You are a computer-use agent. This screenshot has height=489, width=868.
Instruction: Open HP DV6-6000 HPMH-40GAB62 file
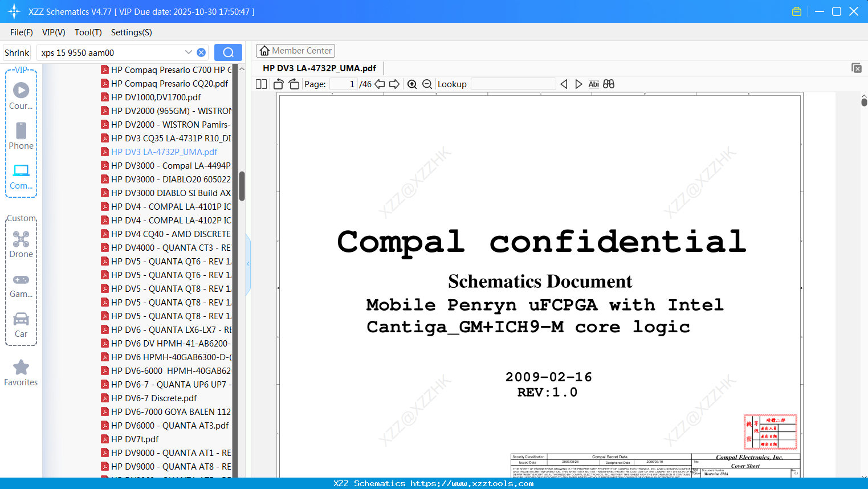coord(166,370)
